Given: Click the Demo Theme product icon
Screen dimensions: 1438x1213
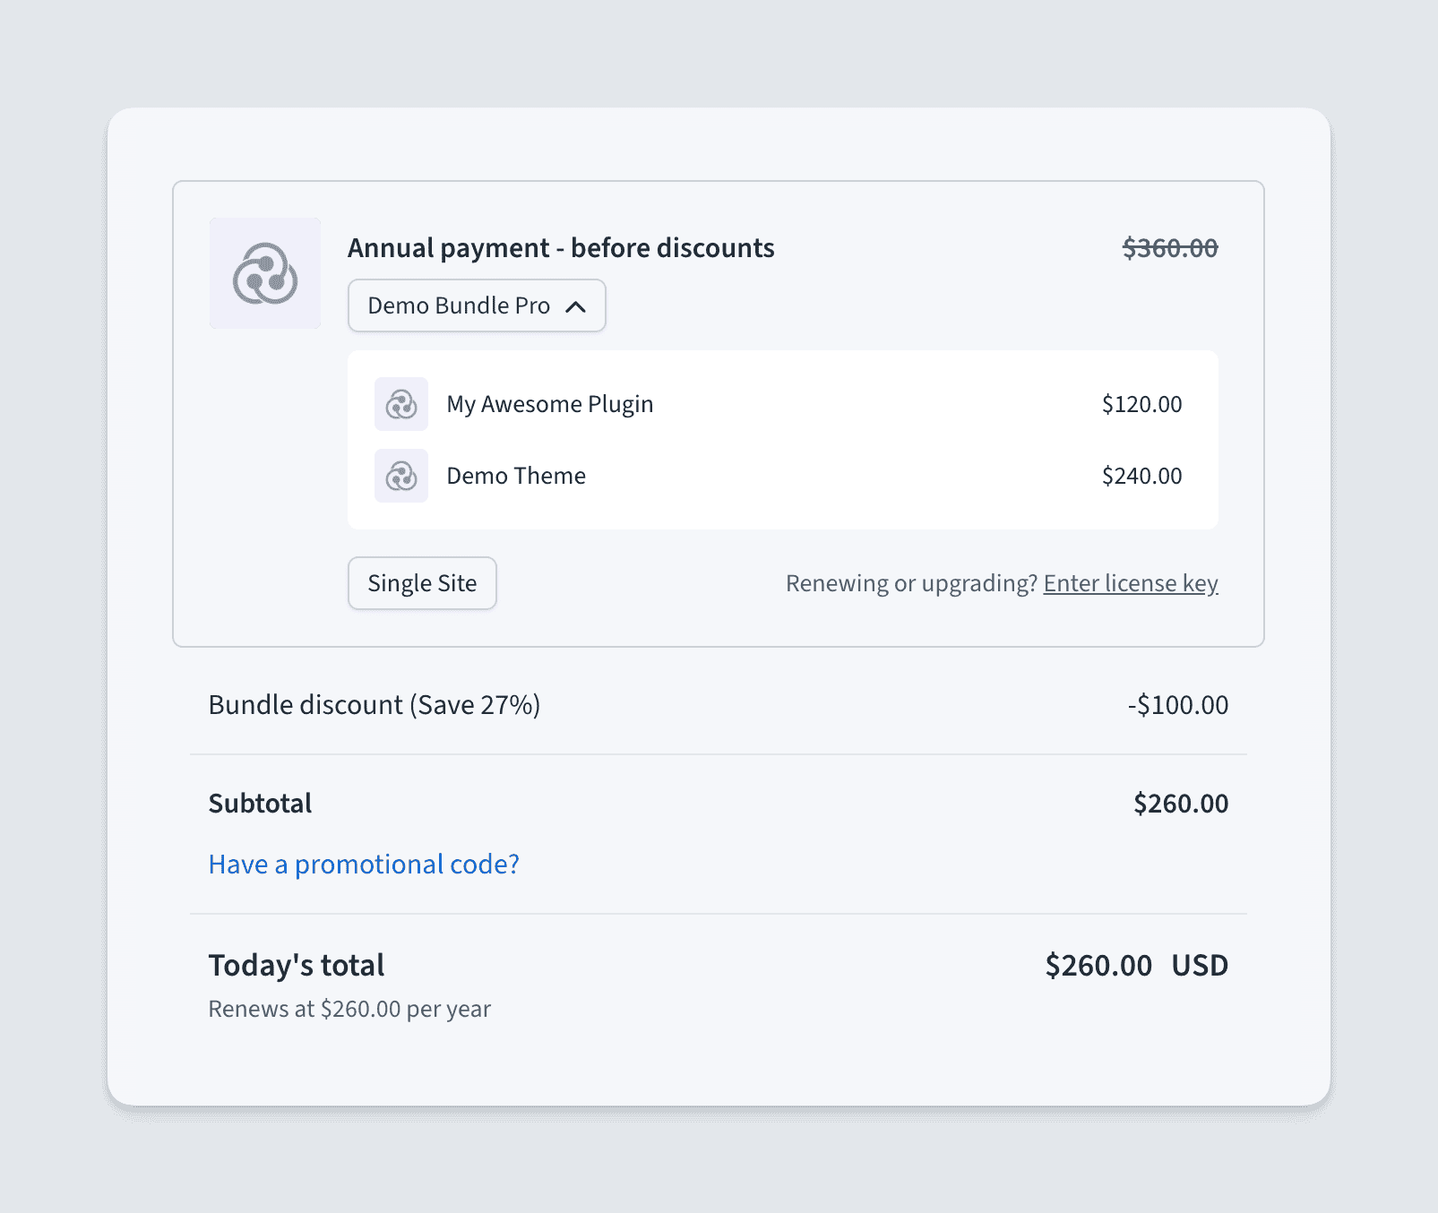Looking at the screenshot, I should [x=401, y=476].
